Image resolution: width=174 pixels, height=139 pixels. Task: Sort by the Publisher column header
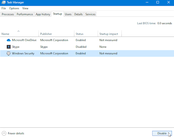[56, 34]
